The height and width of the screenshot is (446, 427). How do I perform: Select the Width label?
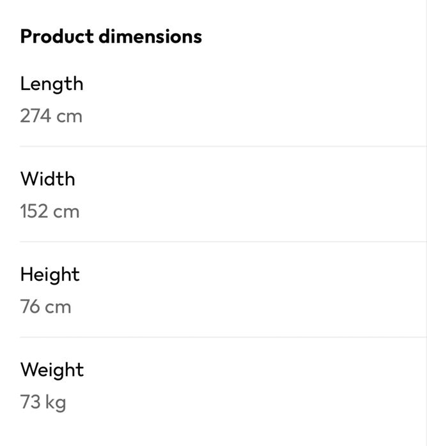47,179
